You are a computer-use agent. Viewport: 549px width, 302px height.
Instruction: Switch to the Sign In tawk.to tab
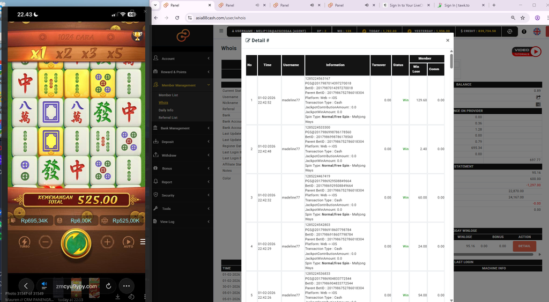coord(461,5)
